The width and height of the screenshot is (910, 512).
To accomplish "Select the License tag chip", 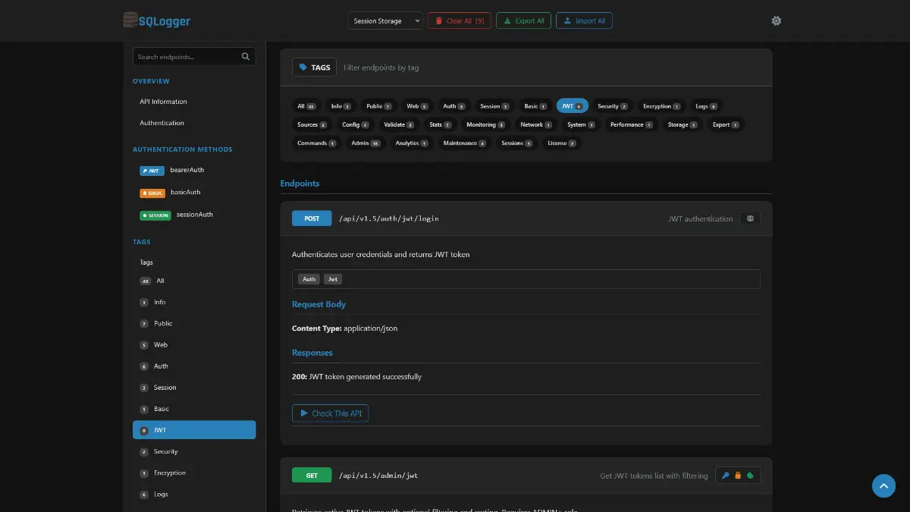I will pyautogui.click(x=561, y=143).
